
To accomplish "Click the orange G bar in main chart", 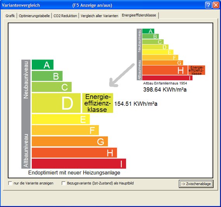I will (x=70, y=141).
